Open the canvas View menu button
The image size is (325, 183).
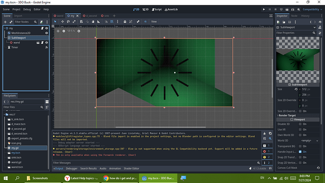click(154, 22)
